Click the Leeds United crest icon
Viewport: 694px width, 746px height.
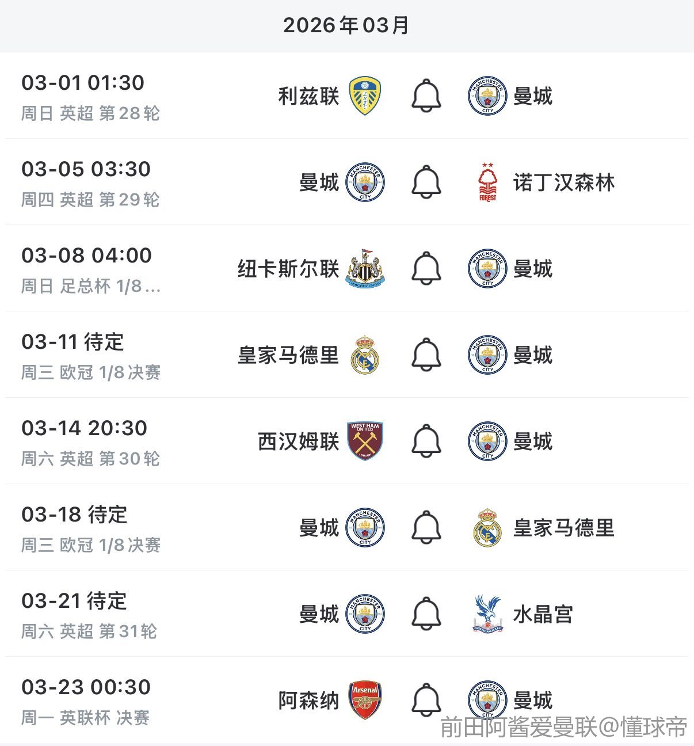tap(365, 96)
